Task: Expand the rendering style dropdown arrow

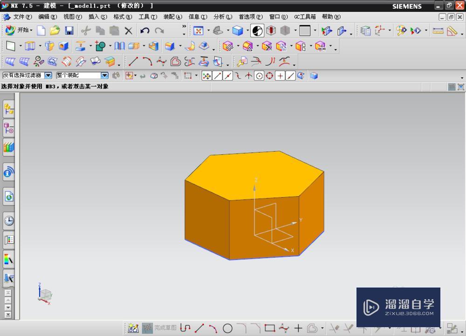Action: pos(247,31)
